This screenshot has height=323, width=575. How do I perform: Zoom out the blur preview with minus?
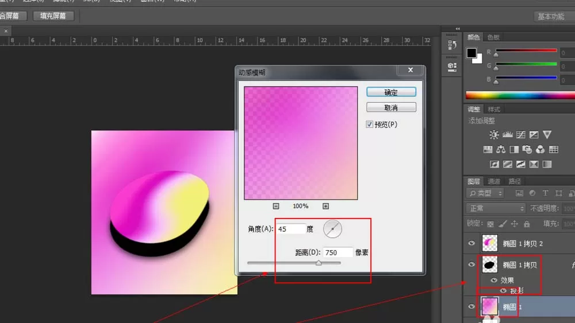tap(276, 207)
